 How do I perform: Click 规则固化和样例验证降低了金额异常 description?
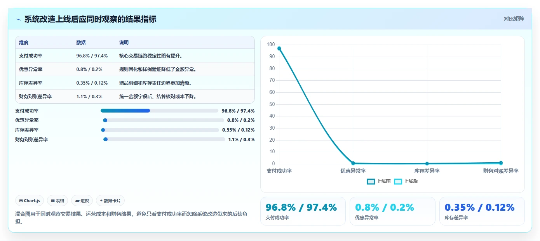(x=158, y=69)
